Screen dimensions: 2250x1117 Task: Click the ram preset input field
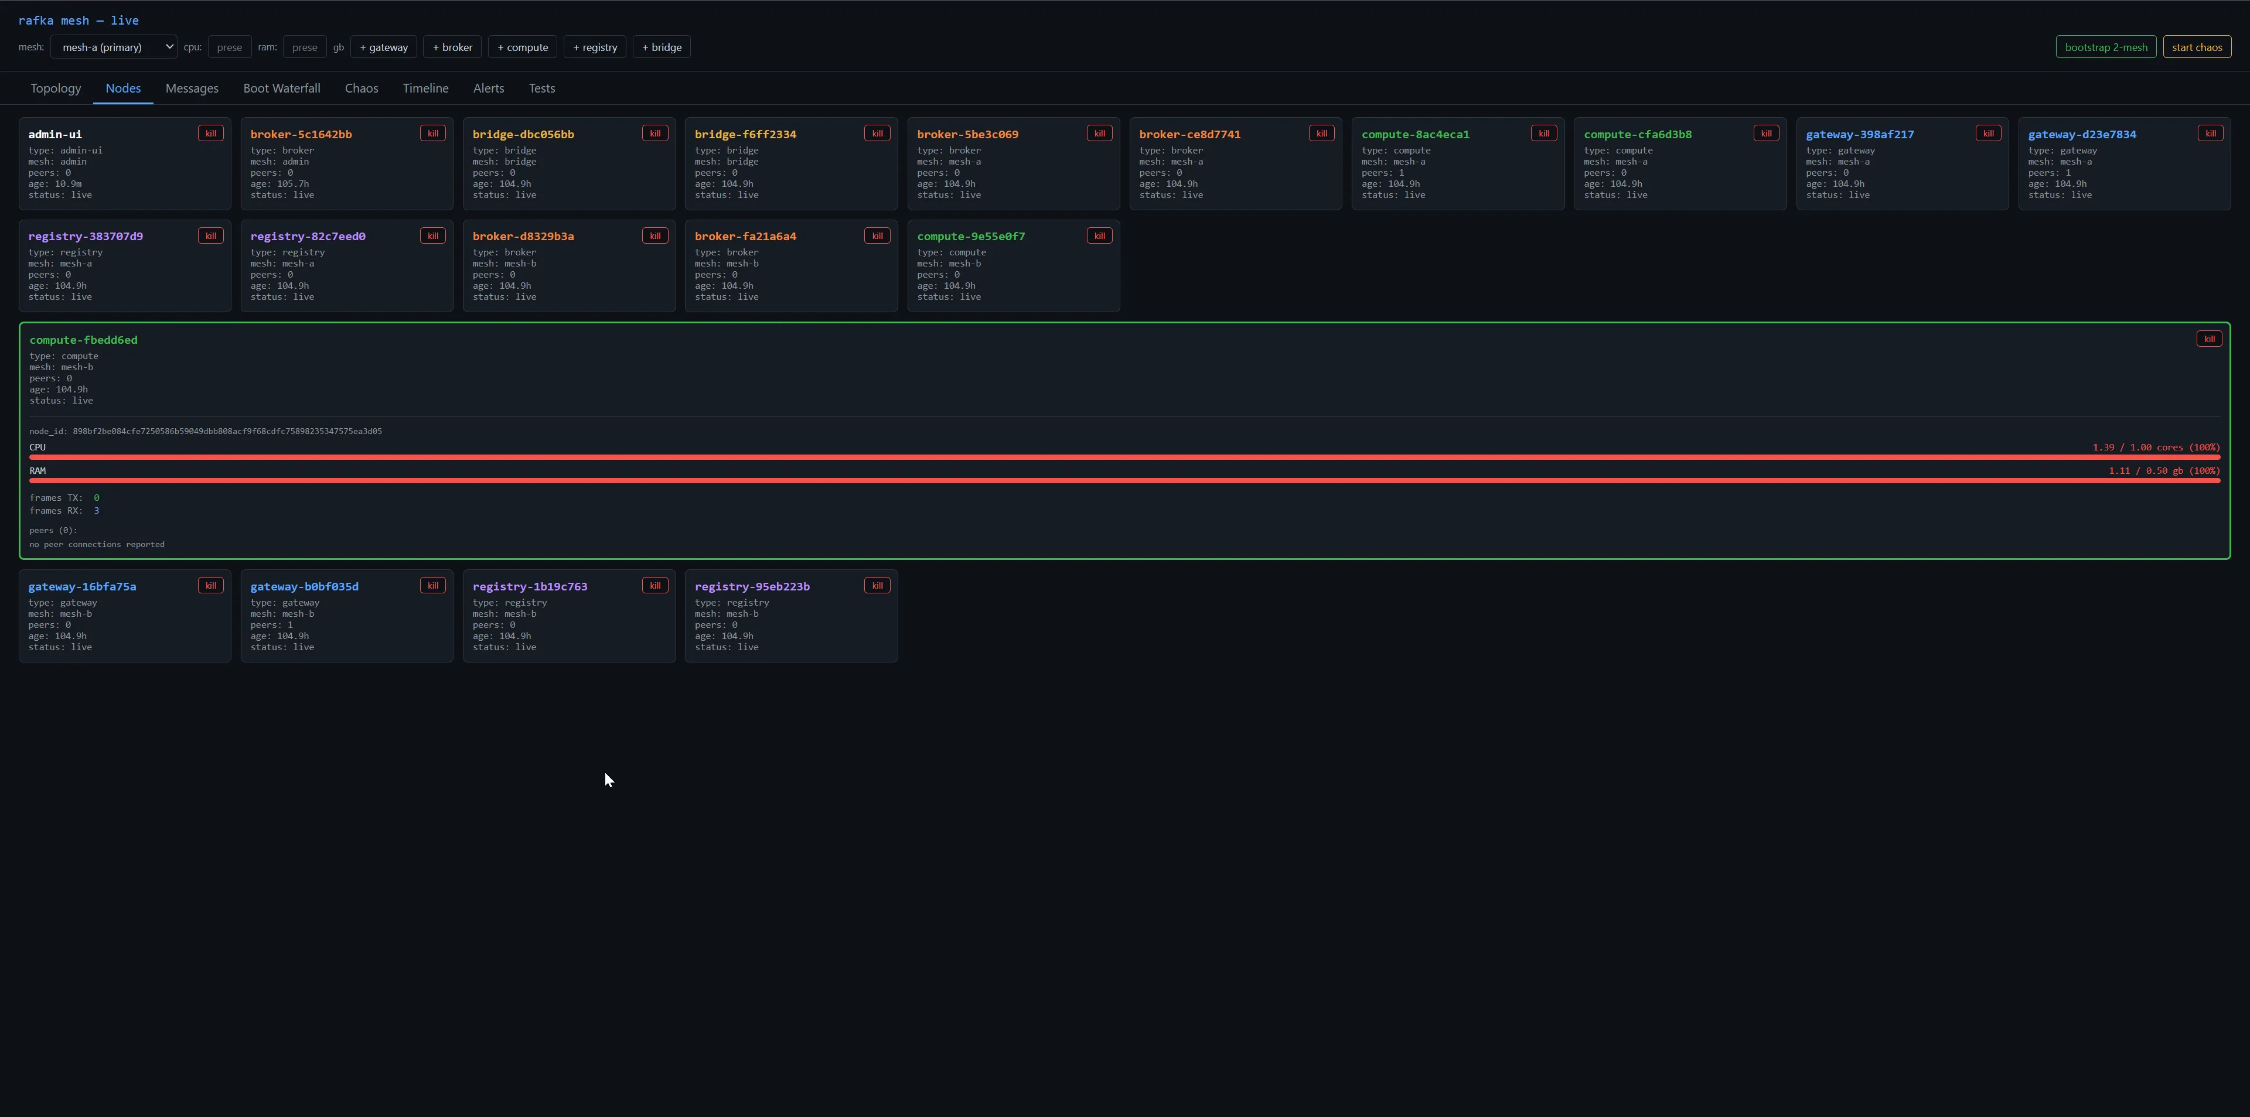click(x=305, y=47)
